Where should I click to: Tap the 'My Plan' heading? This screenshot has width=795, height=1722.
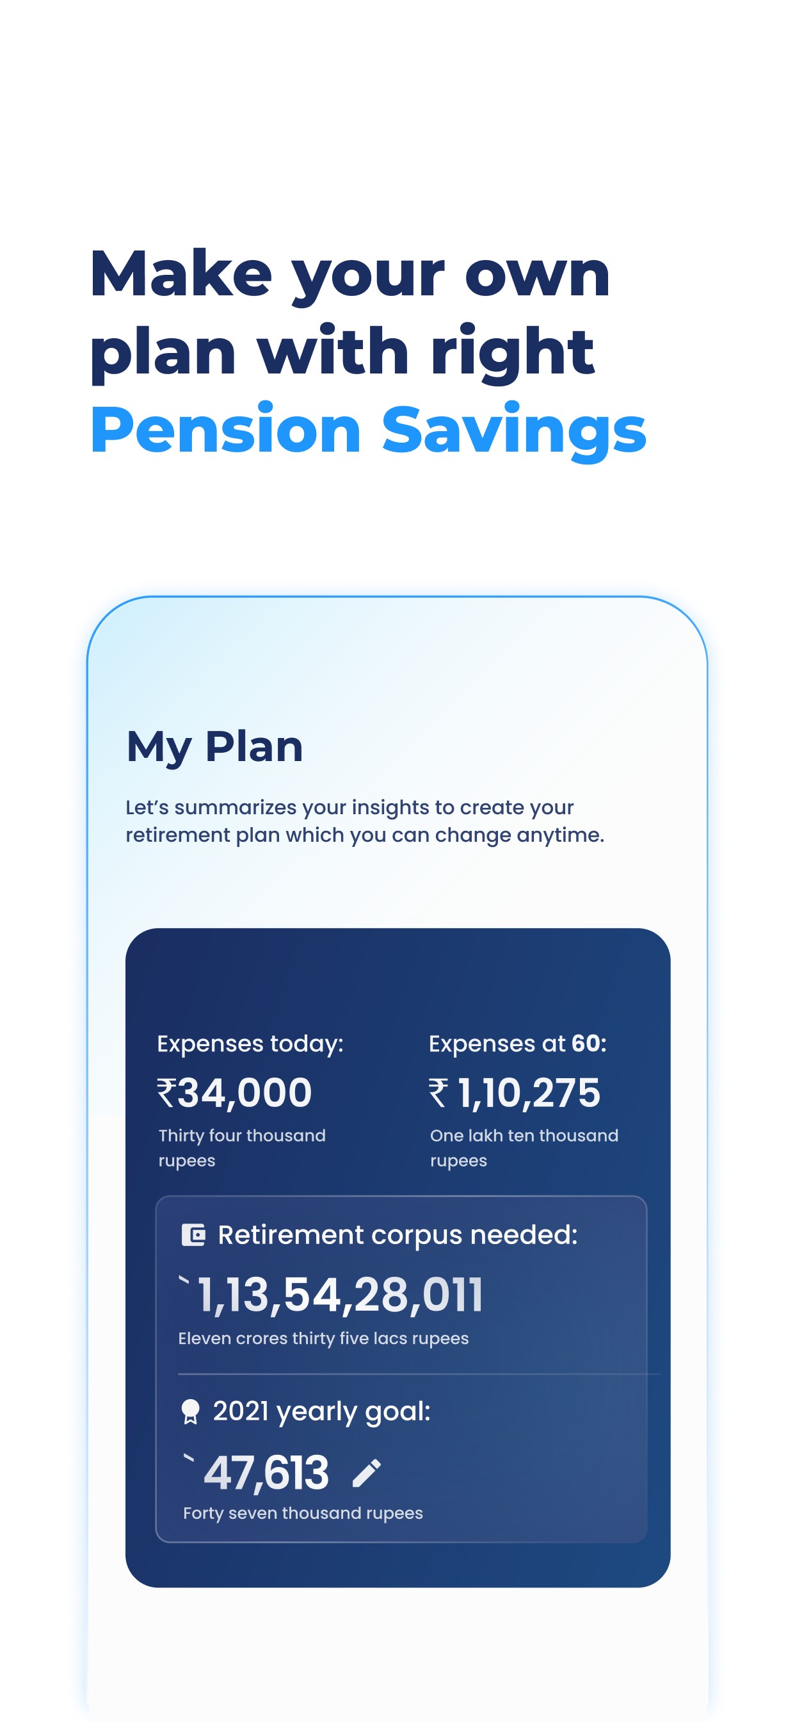[214, 746]
